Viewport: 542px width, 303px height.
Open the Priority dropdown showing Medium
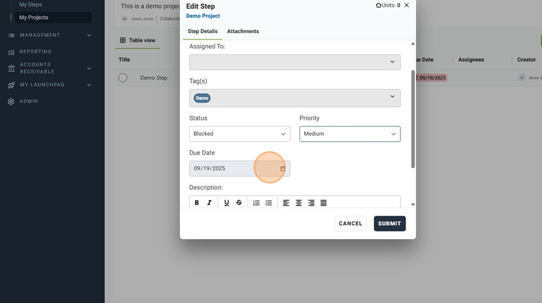click(x=350, y=134)
